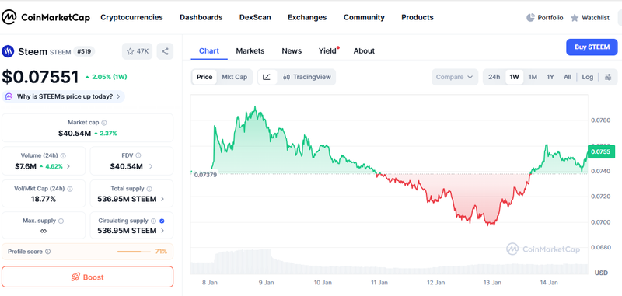Click the #519 rank badge
The height and width of the screenshot is (296, 622).
(84, 51)
